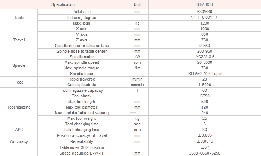Select the Max. spindle speed value 20-5000
This screenshot has width=261, height=156.
point(205,62)
